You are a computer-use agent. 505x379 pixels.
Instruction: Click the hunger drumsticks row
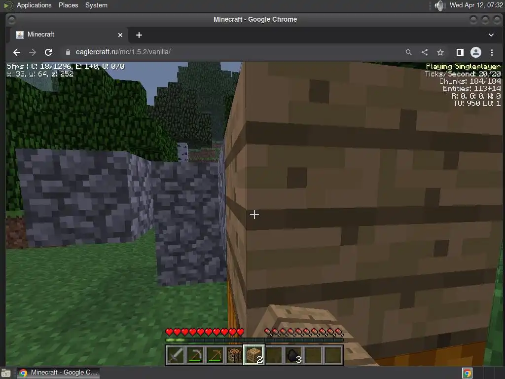[303, 332]
